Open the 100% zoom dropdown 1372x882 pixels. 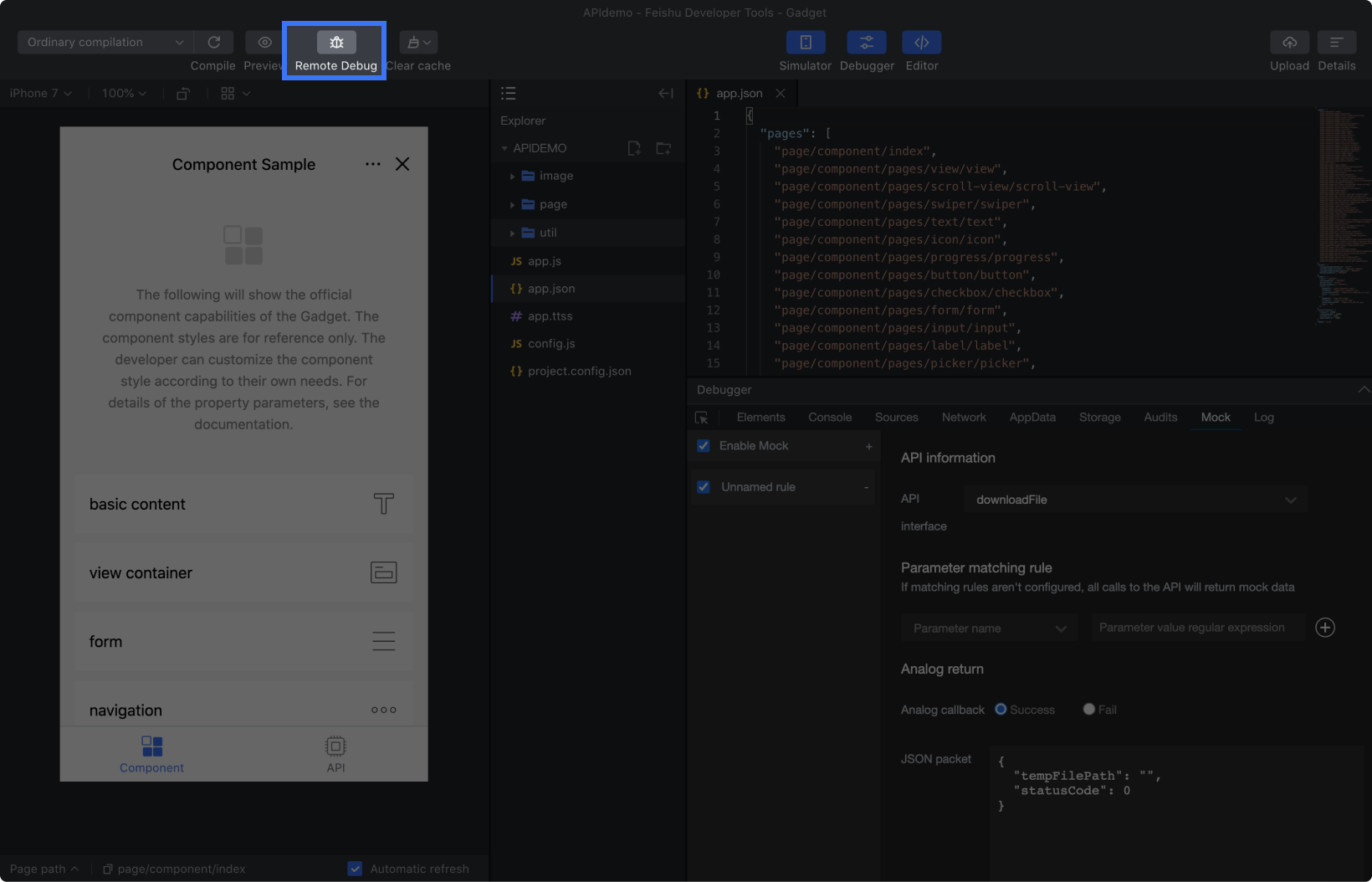(x=124, y=94)
